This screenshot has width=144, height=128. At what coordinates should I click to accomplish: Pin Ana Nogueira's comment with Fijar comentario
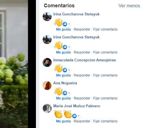[x=105, y=98]
